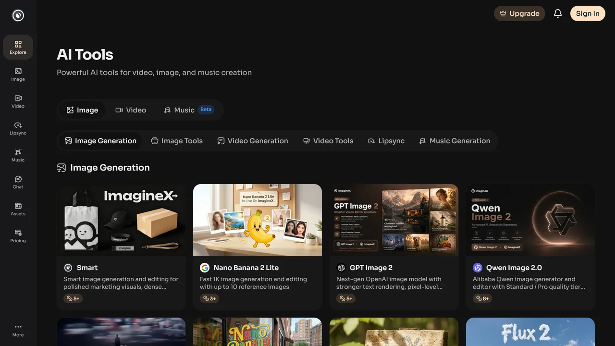Open the Music sidebar section
Viewport: 615px width, 346px height.
(18, 155)
